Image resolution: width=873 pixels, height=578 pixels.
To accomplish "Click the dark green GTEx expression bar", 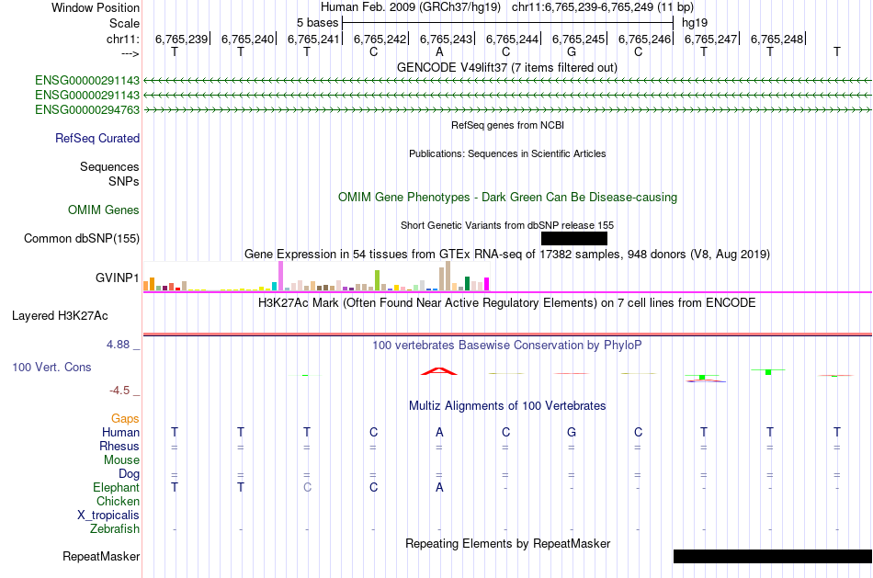I will pos(467,283).
